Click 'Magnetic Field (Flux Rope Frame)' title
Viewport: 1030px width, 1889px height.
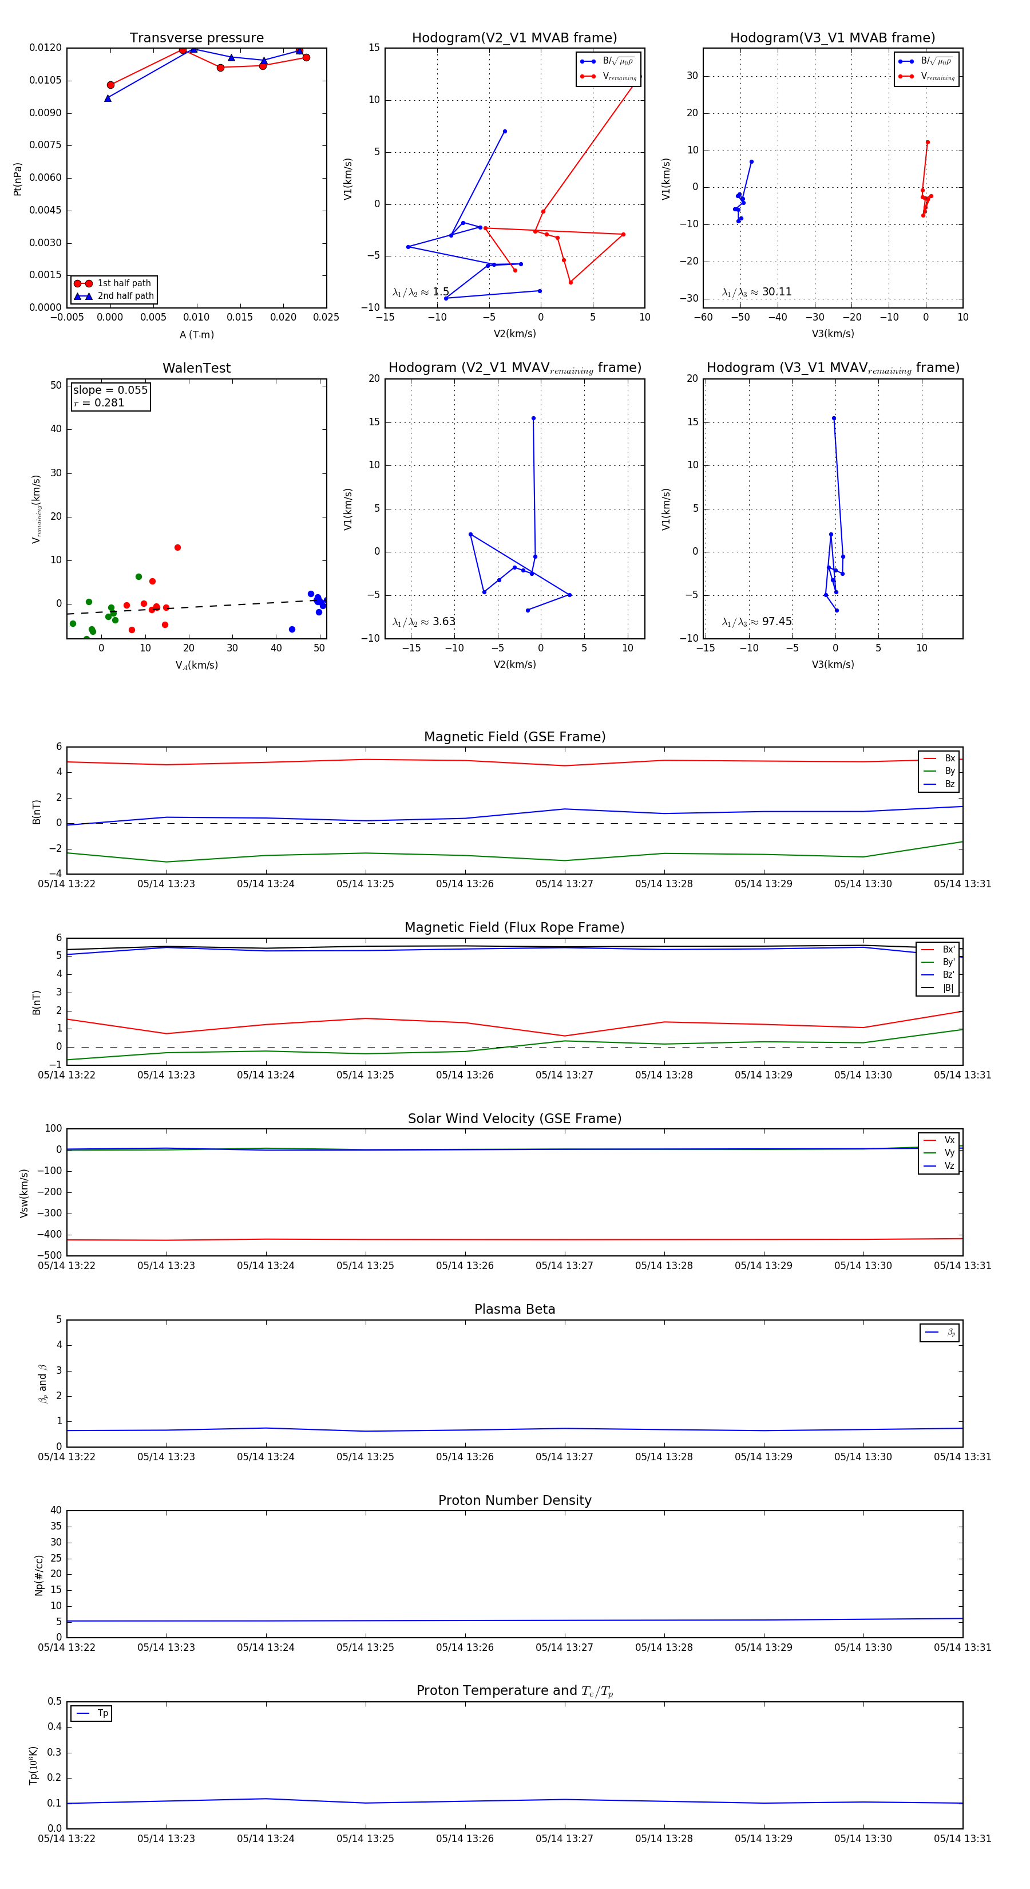pyautogui.click(x=514, y=928)
